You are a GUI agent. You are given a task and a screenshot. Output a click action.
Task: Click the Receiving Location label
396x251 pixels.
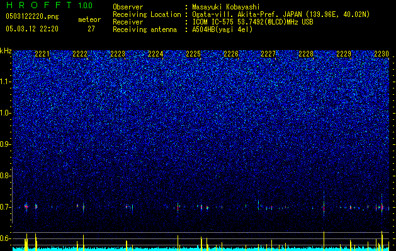point(147,14)
